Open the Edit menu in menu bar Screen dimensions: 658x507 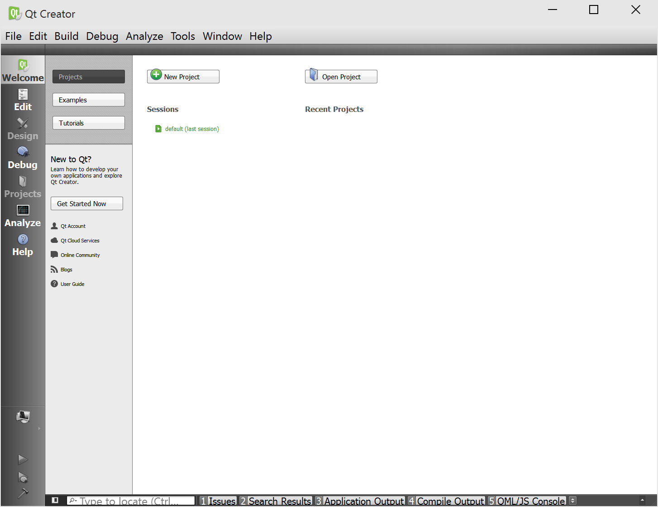(x=38, y=36)
